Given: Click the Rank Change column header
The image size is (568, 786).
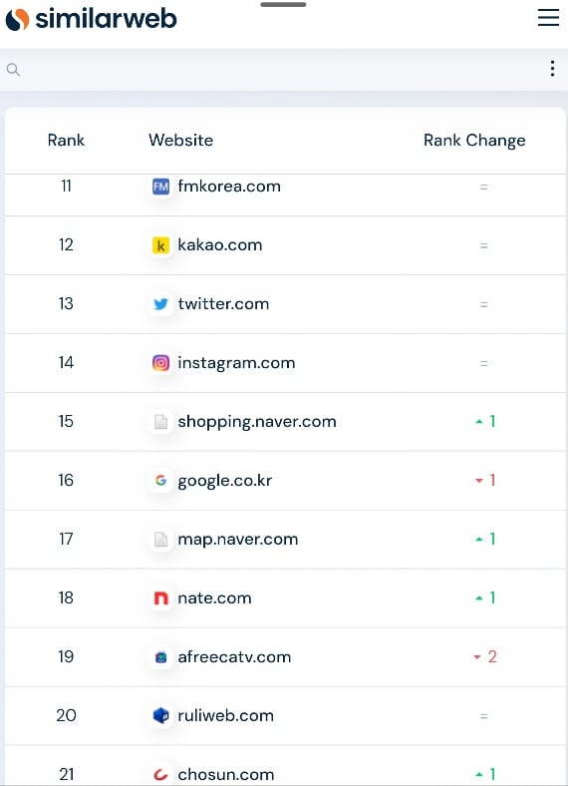Looking at the screenshot, I should point(474,141).
